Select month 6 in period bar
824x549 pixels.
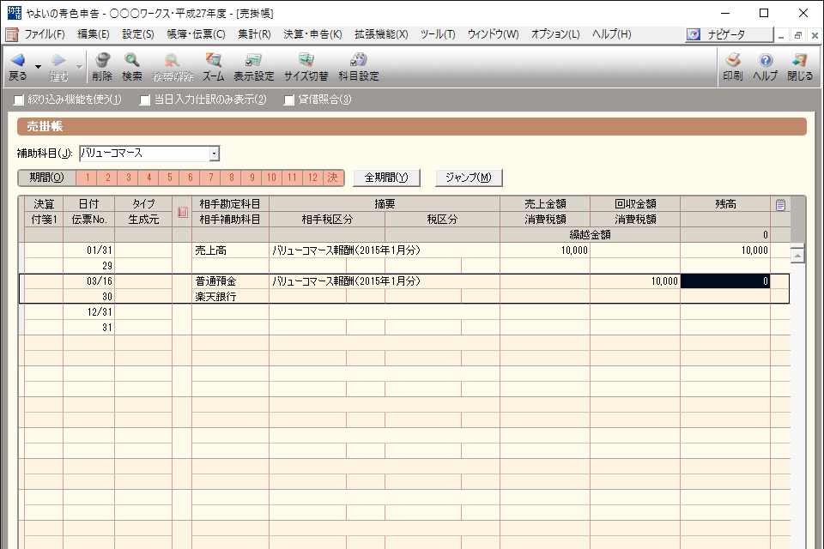[191, 178]
